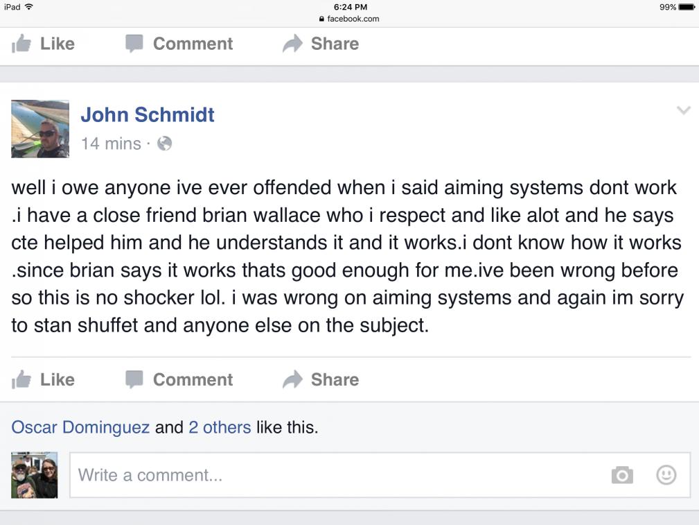Open John Schmidt's profile picture

coord(40,129)
